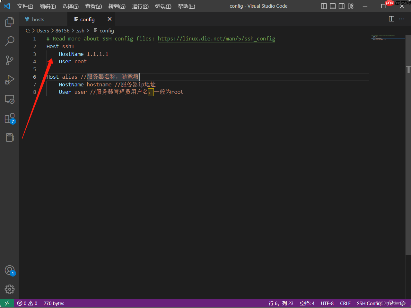Toggle the editor split layout icon above scrollbar

coord(391,19)
